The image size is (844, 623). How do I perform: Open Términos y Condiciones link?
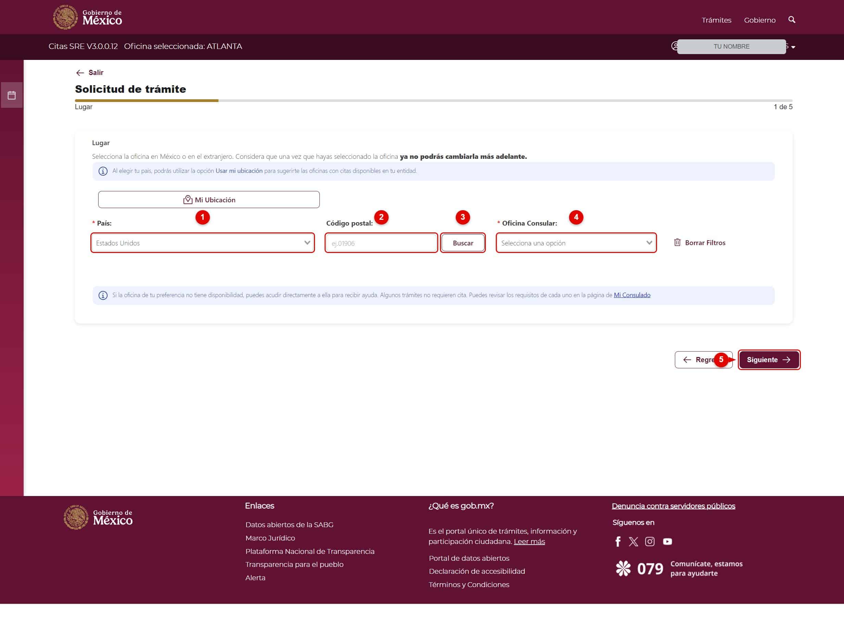click(x=469, y=584)
